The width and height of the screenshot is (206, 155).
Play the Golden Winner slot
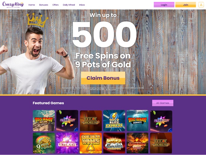91,143
